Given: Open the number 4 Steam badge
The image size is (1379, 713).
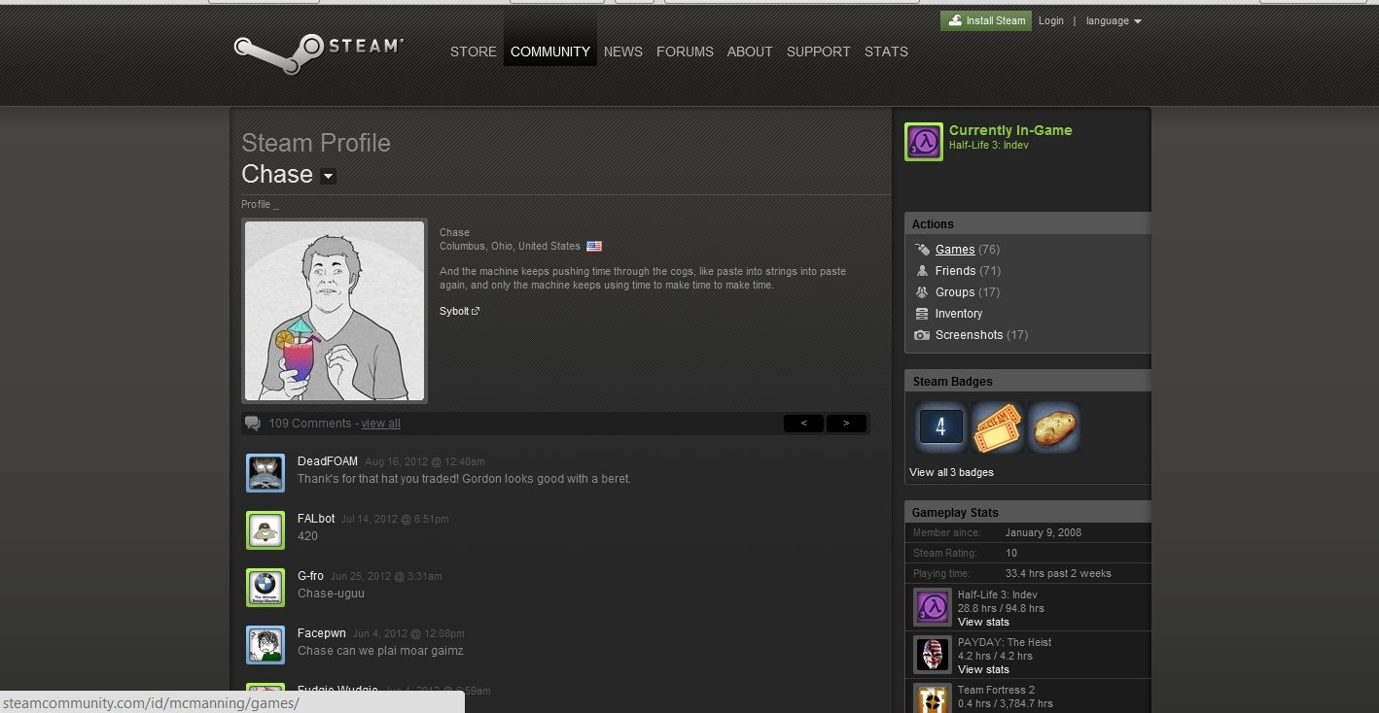Looking at the screenshot, I should (940, 426).
